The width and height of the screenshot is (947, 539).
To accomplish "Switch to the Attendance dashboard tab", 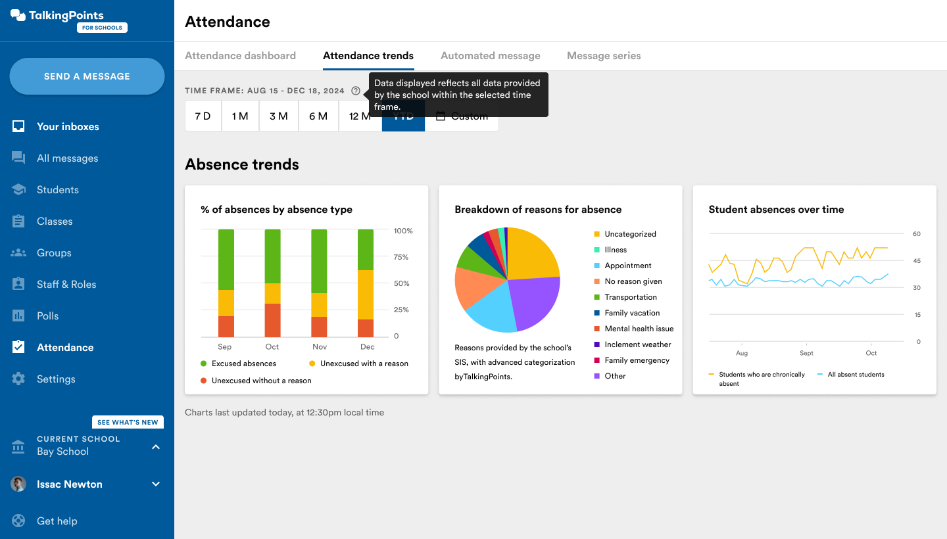I will click(240, 56).
